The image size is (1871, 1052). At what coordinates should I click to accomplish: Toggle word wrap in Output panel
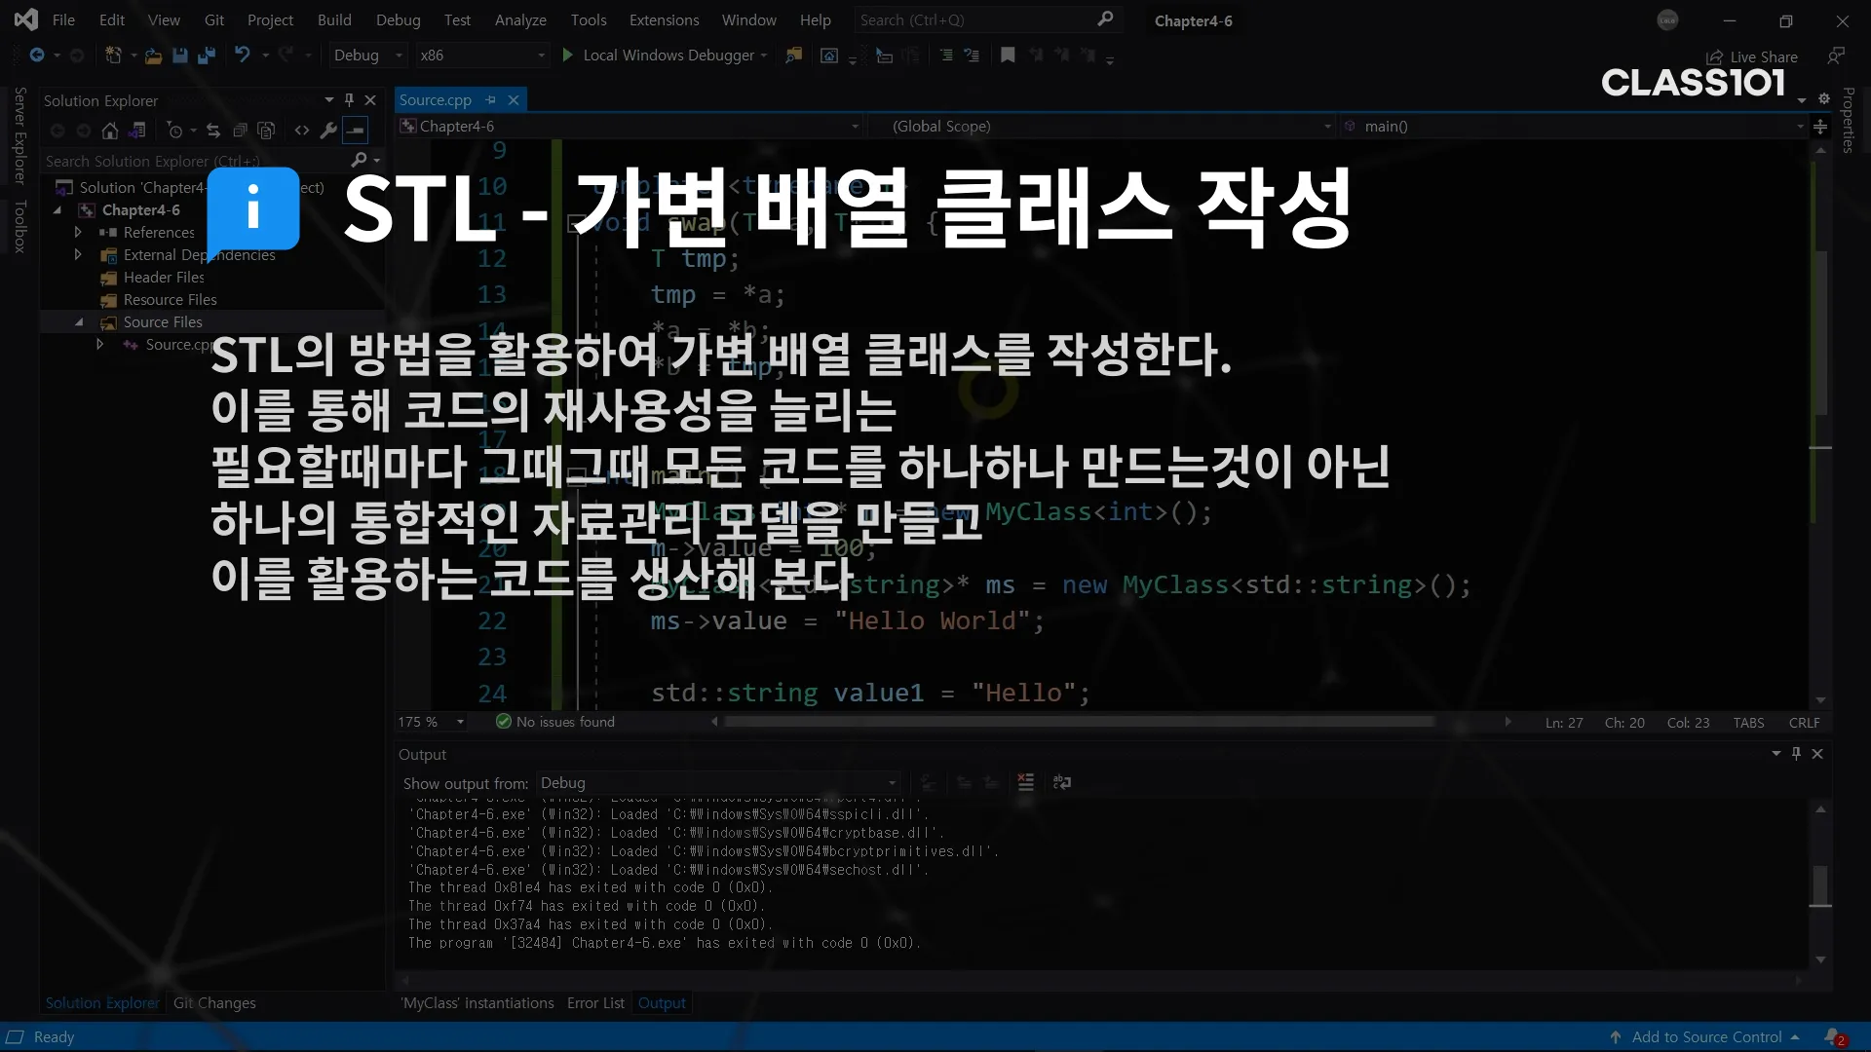[1062, 782]
